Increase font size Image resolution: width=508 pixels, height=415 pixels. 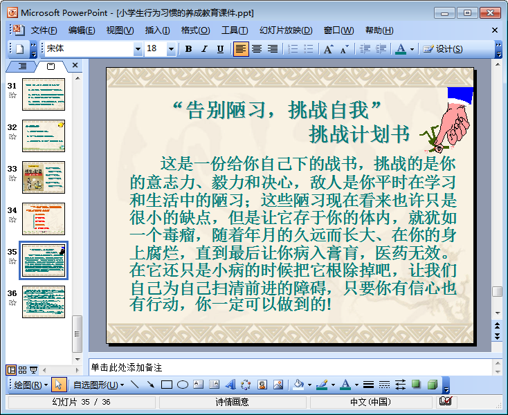coord(328,49)
